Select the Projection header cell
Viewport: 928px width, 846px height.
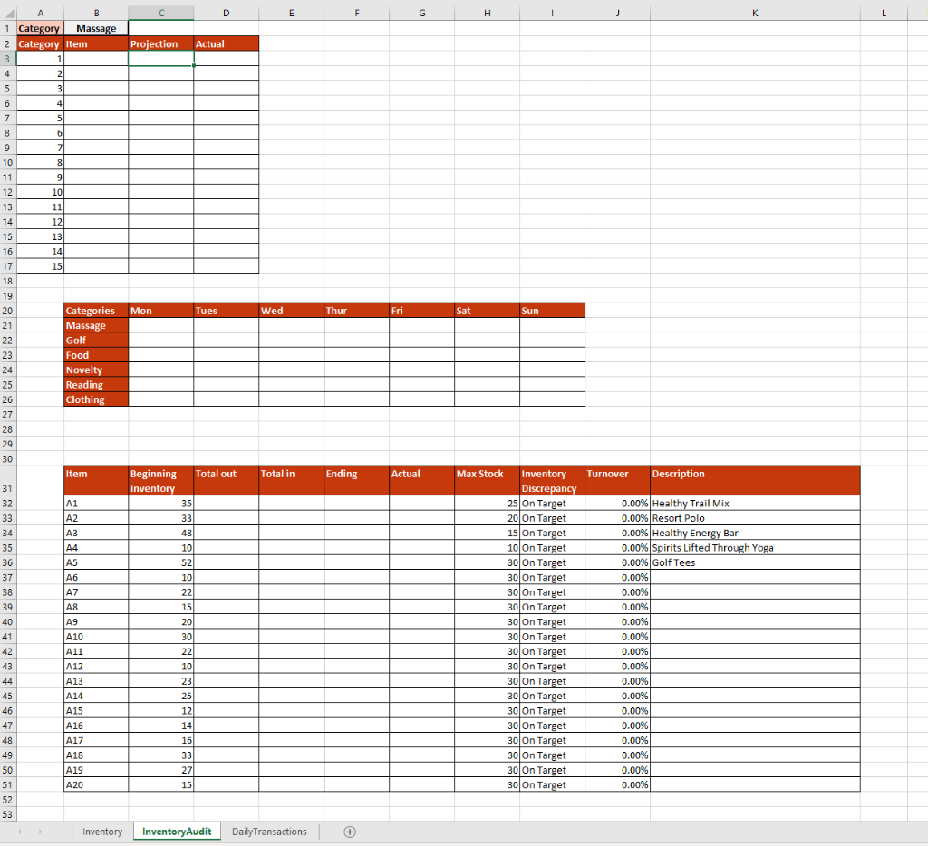point(160,43)
